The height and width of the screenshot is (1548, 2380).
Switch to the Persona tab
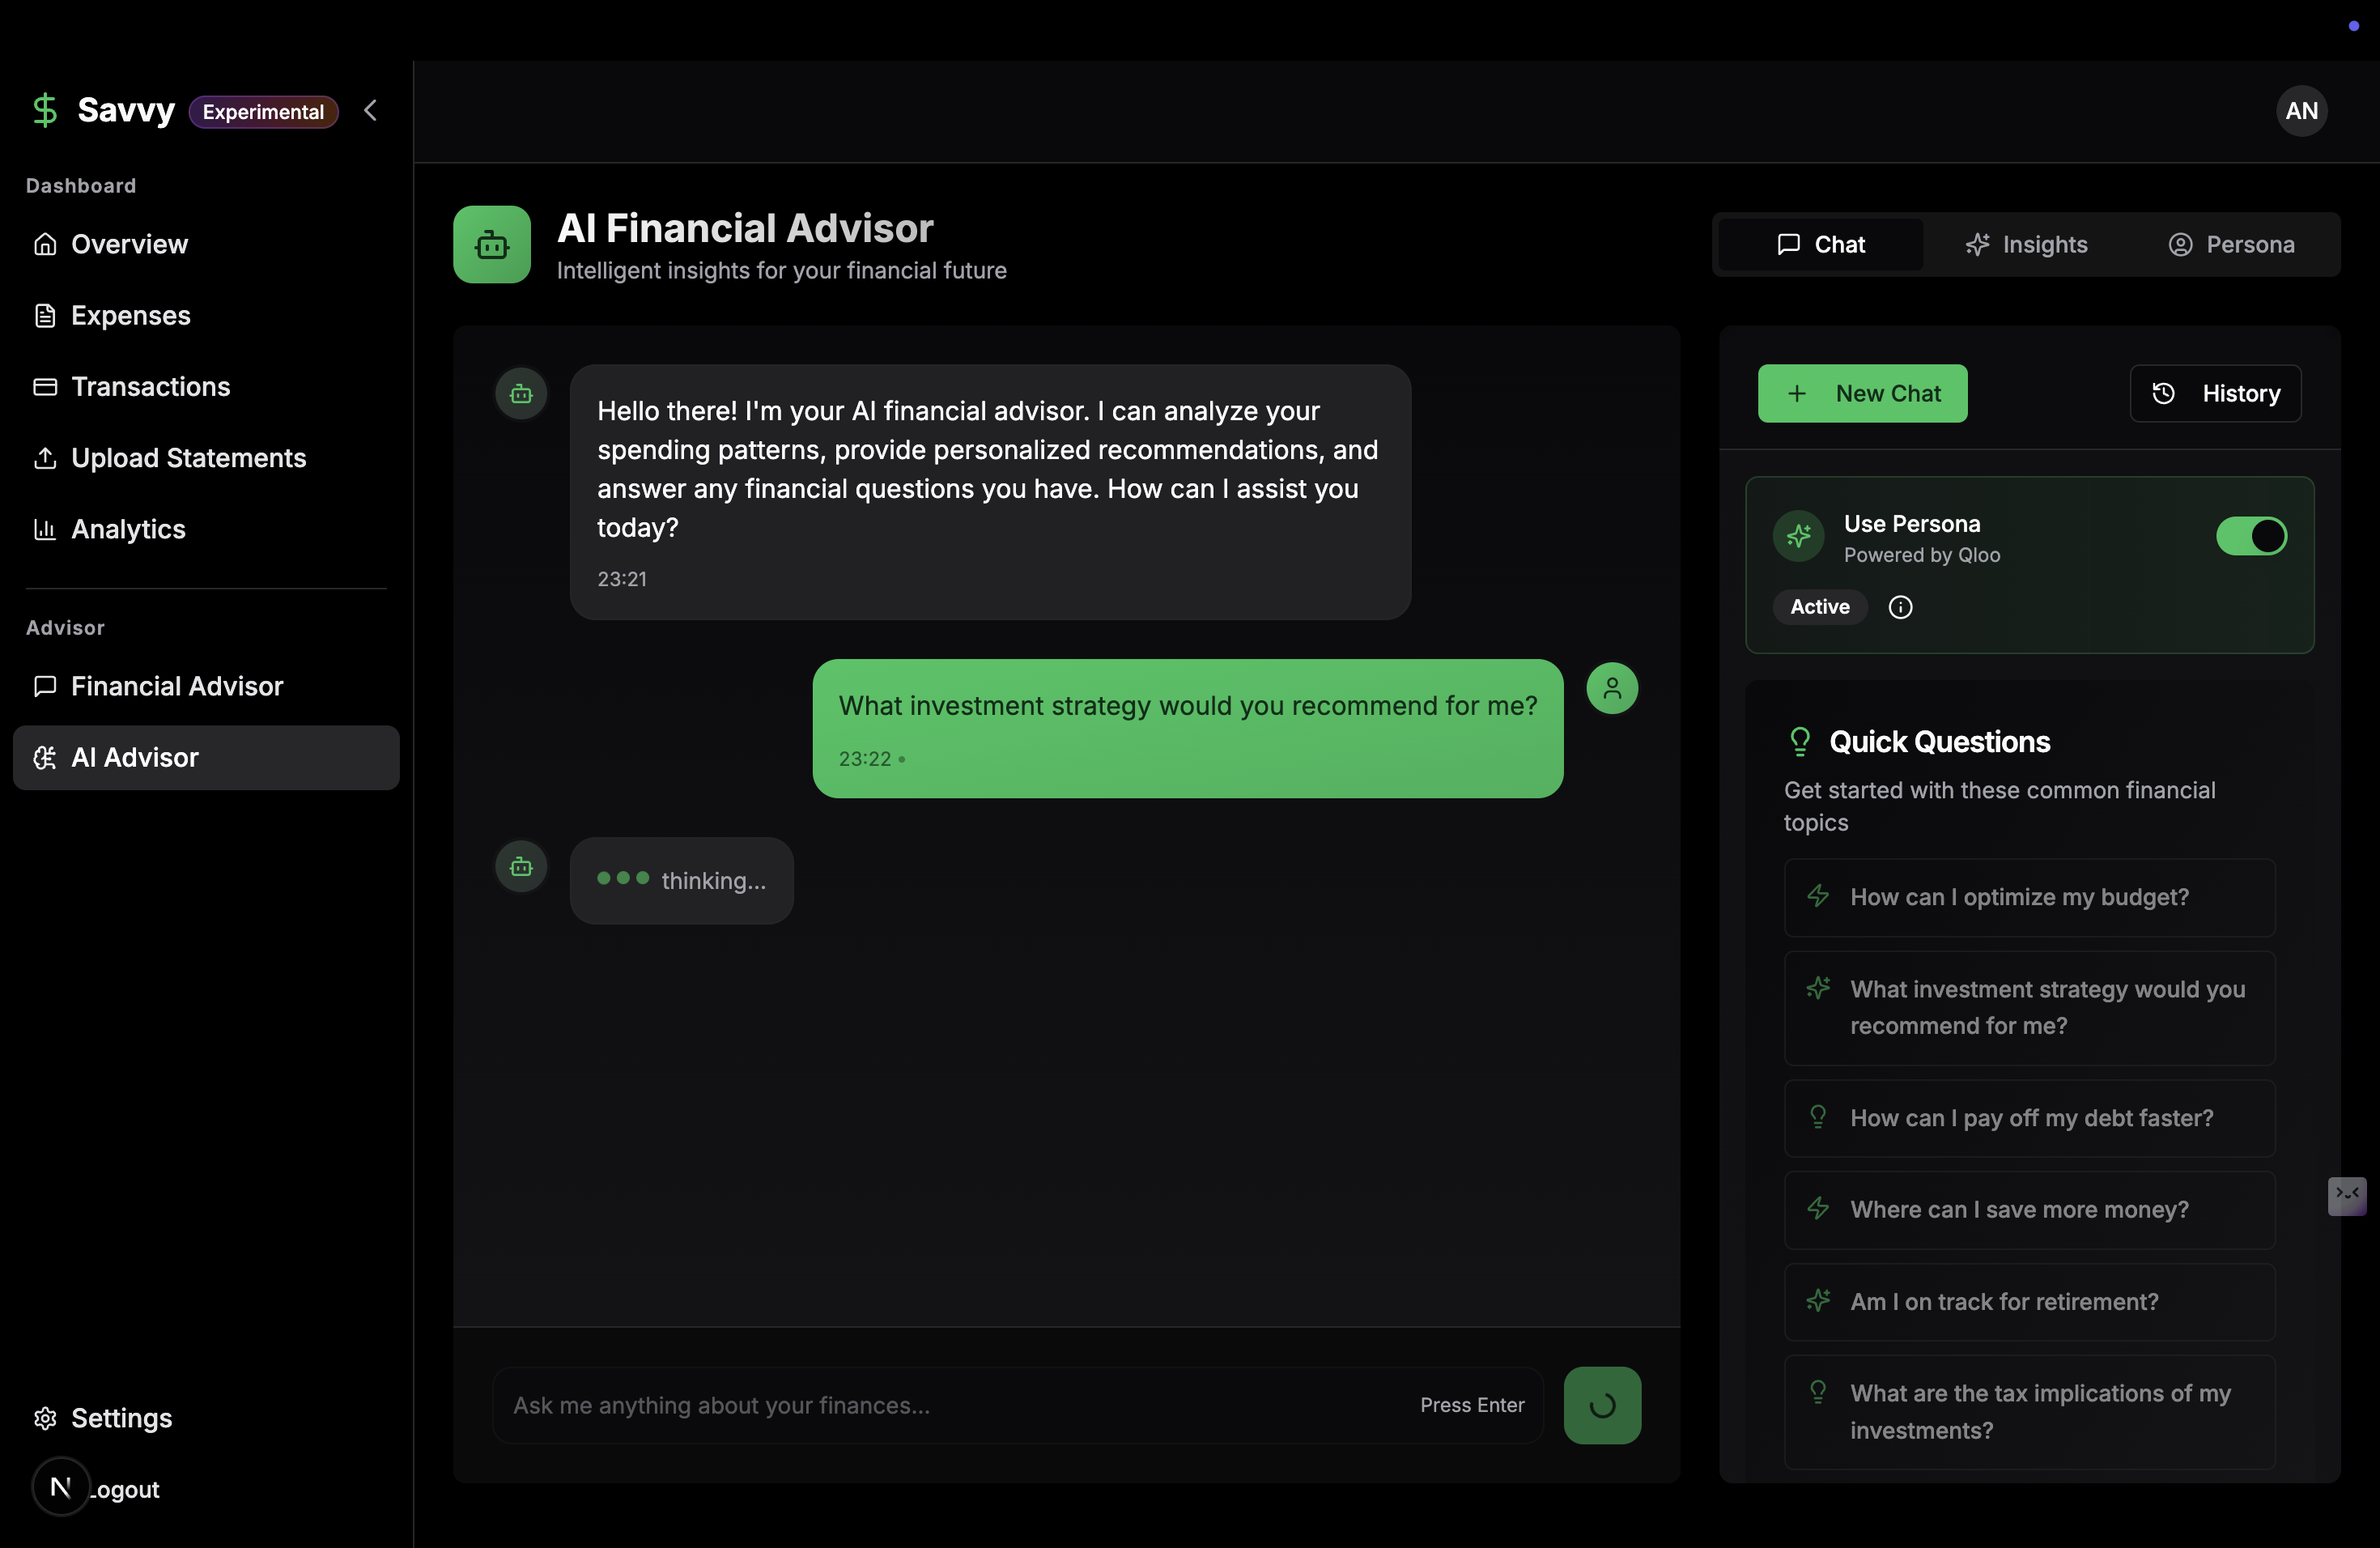point(2230,244)
